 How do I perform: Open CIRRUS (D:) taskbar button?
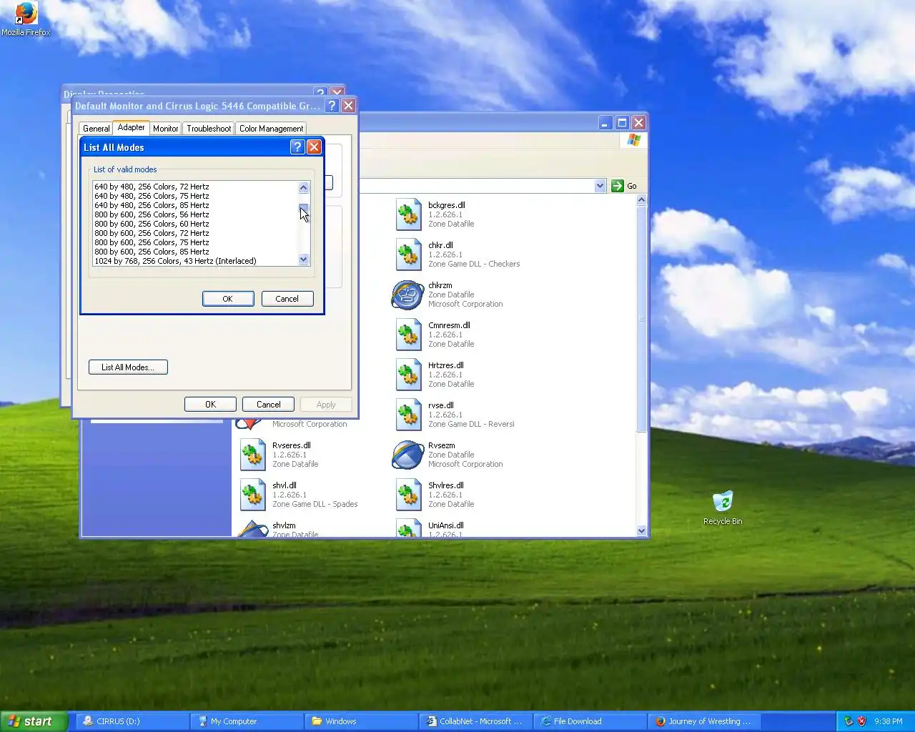[x=132, y=721]
